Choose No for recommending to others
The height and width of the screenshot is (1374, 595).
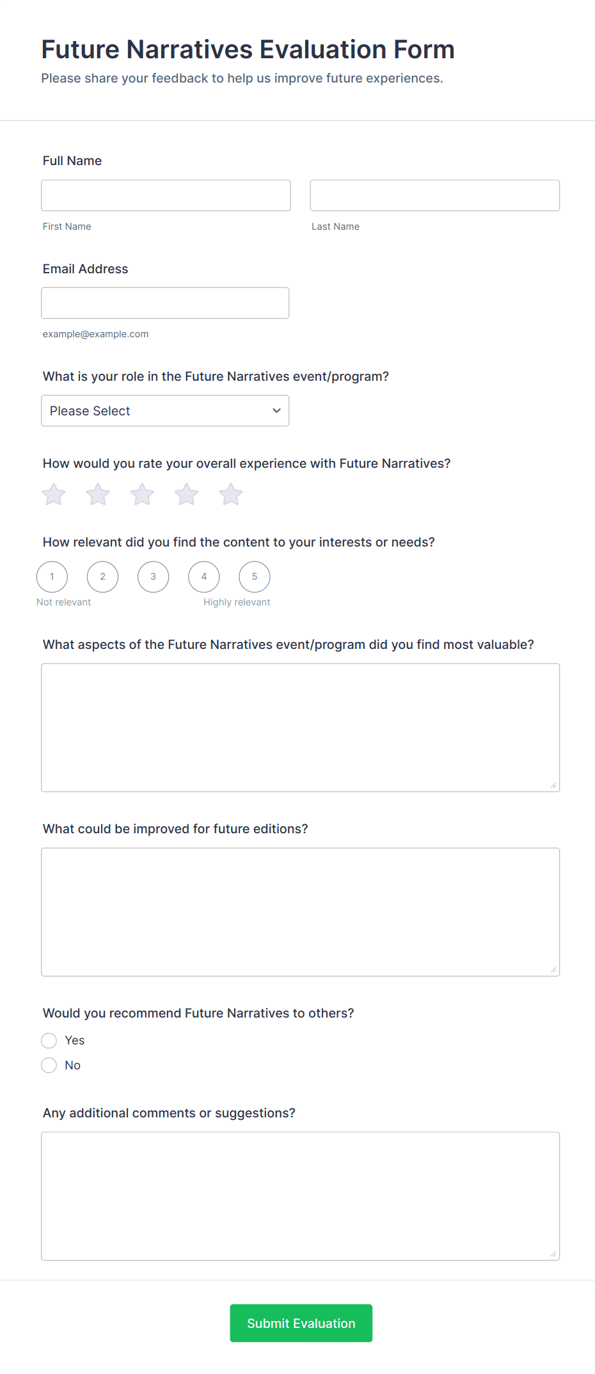click(49, 1066)
